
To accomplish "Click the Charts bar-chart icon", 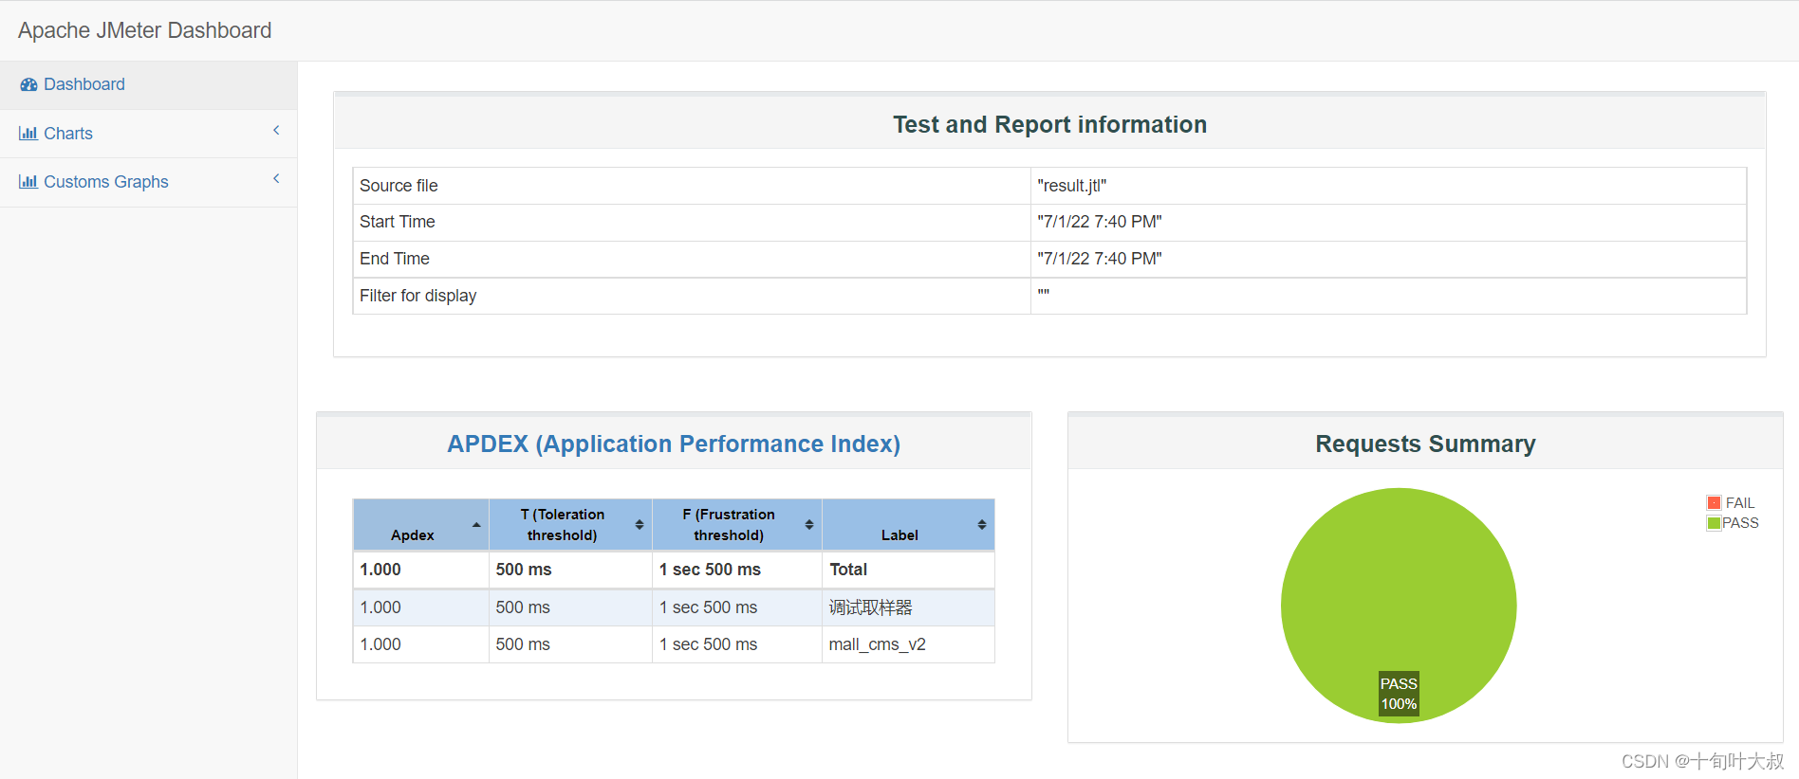I will pyautogui.click(x=28, y=134).
